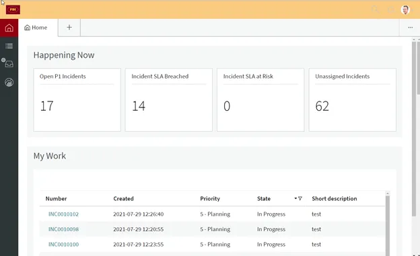Click the search icon in header
420x256 pixels.
click(376, 10)
